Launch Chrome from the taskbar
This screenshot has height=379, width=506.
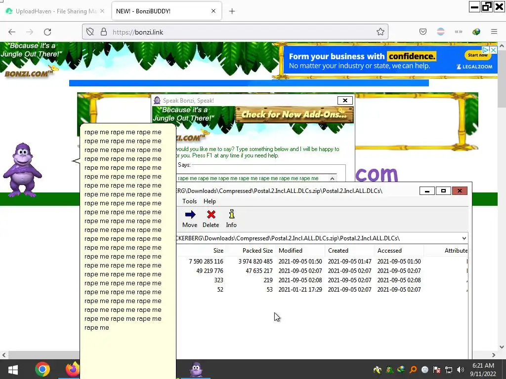coord(42,369)
